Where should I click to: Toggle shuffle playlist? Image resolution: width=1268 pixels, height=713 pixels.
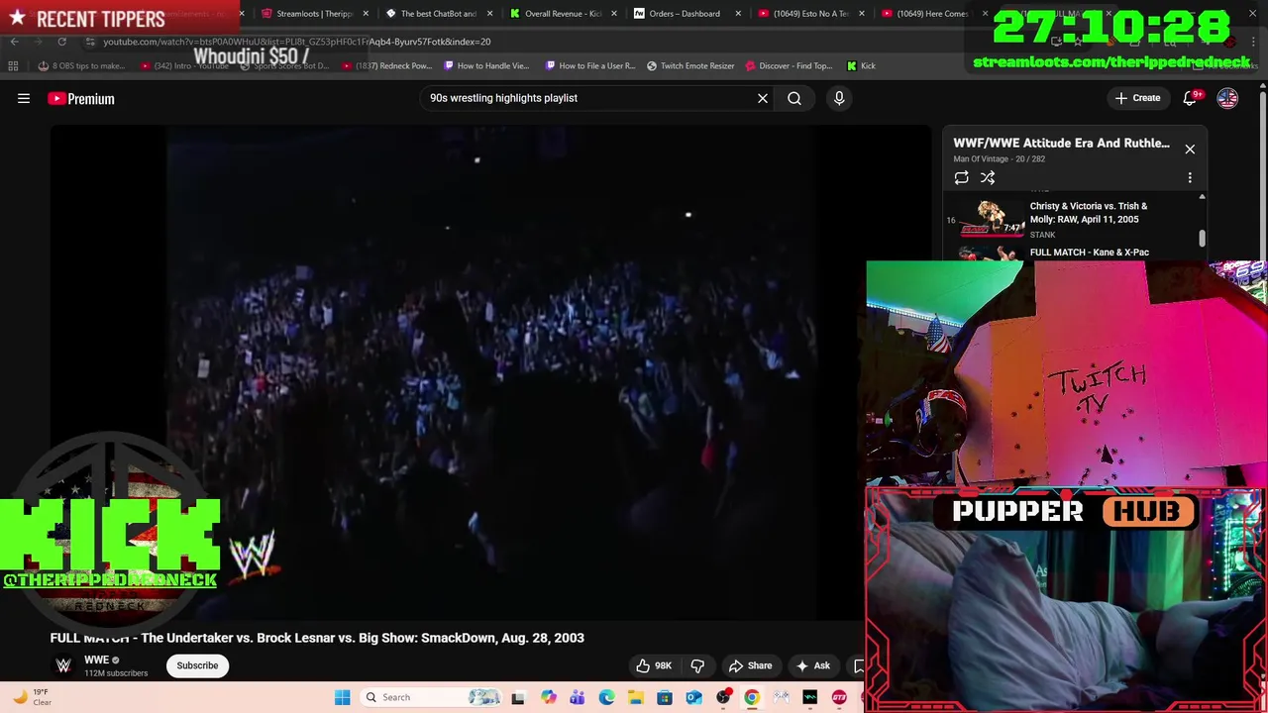[988, 177]
